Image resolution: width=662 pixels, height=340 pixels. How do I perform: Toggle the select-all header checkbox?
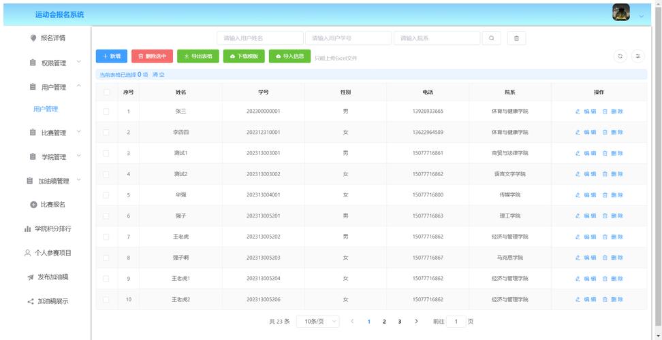point(106,92)
